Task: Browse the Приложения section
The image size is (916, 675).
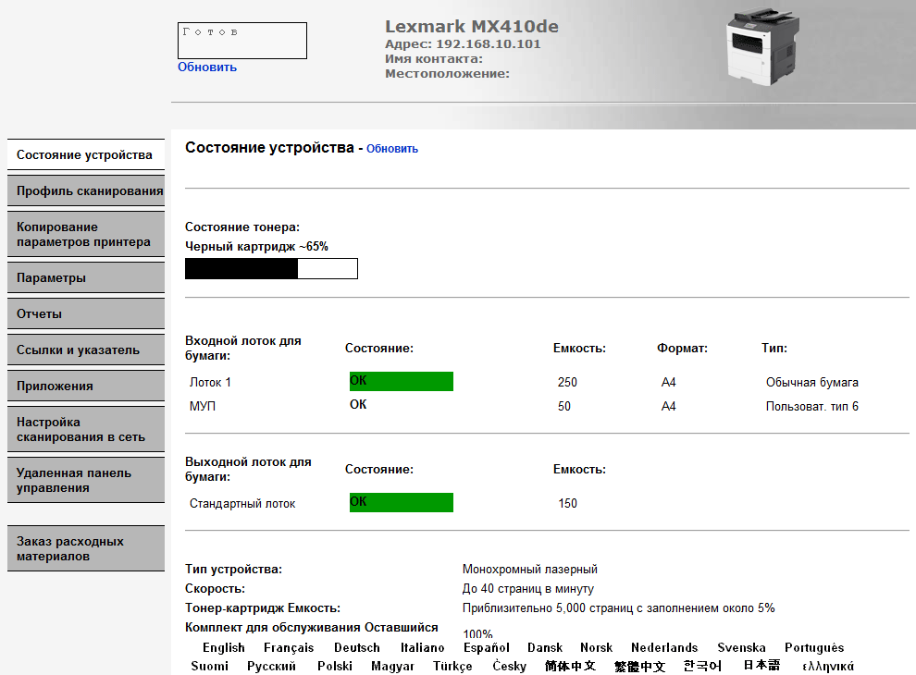Action: pyautogui.click(x=85, y=385)
